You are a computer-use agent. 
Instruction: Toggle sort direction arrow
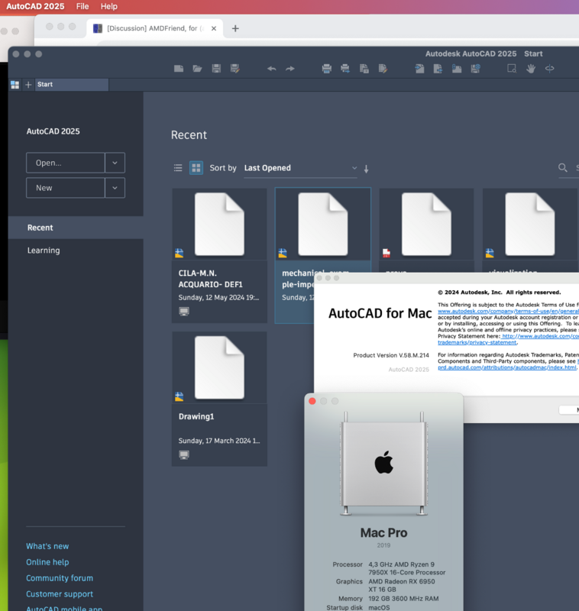[x=366, y=169]
